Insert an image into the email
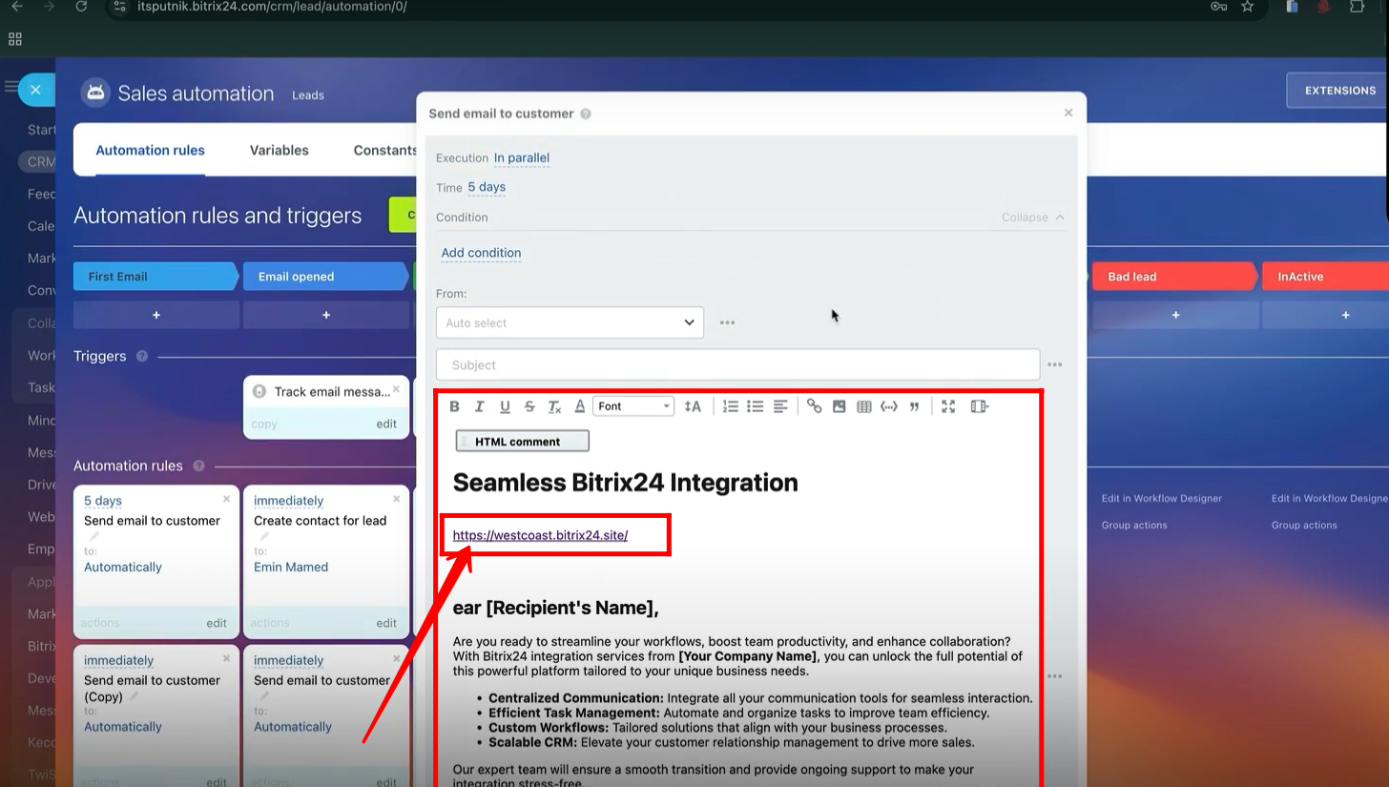1389x787 pixels. click(839, 406)
